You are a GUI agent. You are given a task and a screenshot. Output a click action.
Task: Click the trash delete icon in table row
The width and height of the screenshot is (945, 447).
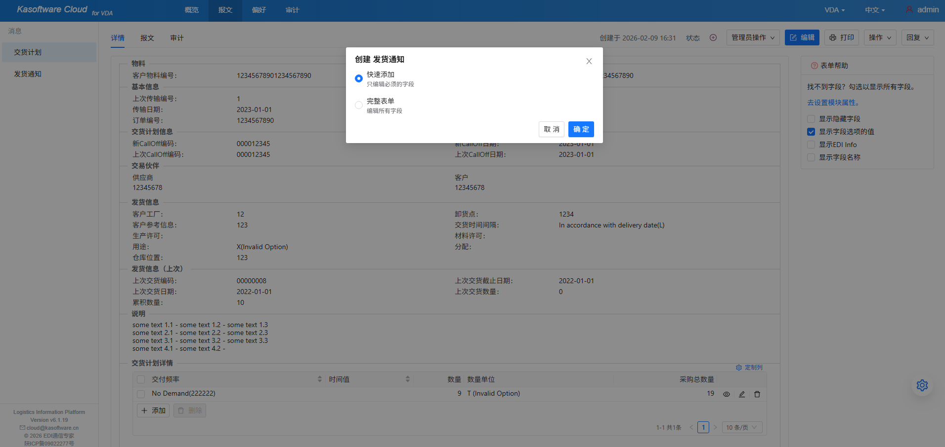tap(757, 394)
